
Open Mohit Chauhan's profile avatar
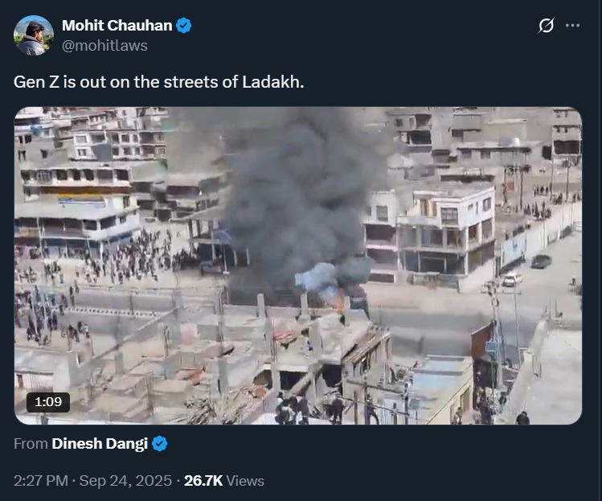tap(34, 35)
